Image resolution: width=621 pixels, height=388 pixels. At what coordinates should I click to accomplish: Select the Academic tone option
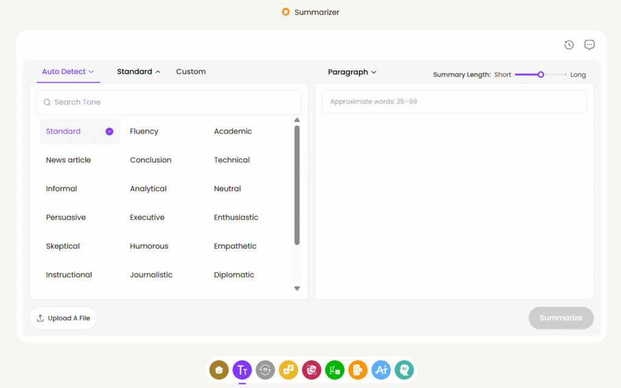(x=233, y=132)
